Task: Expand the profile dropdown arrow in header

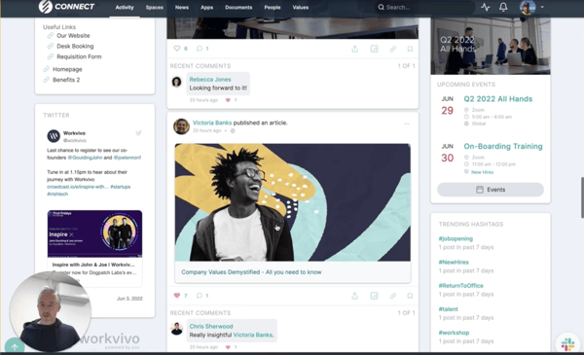Action: tap(542, 7)
